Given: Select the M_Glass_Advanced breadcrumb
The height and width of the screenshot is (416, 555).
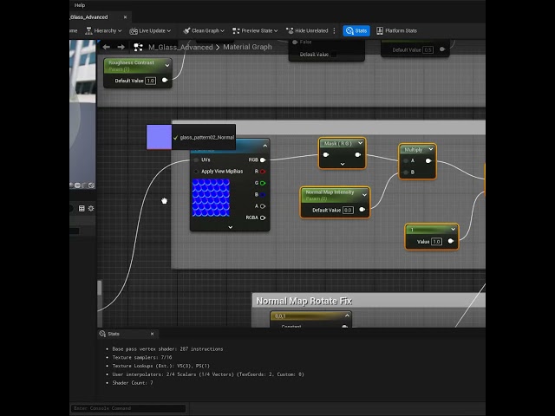Looking at the screenshot, I should tap(180, 47).
